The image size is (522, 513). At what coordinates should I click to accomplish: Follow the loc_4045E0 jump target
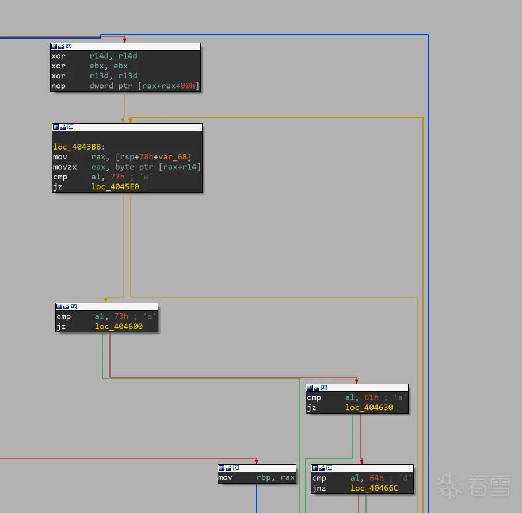115,187
